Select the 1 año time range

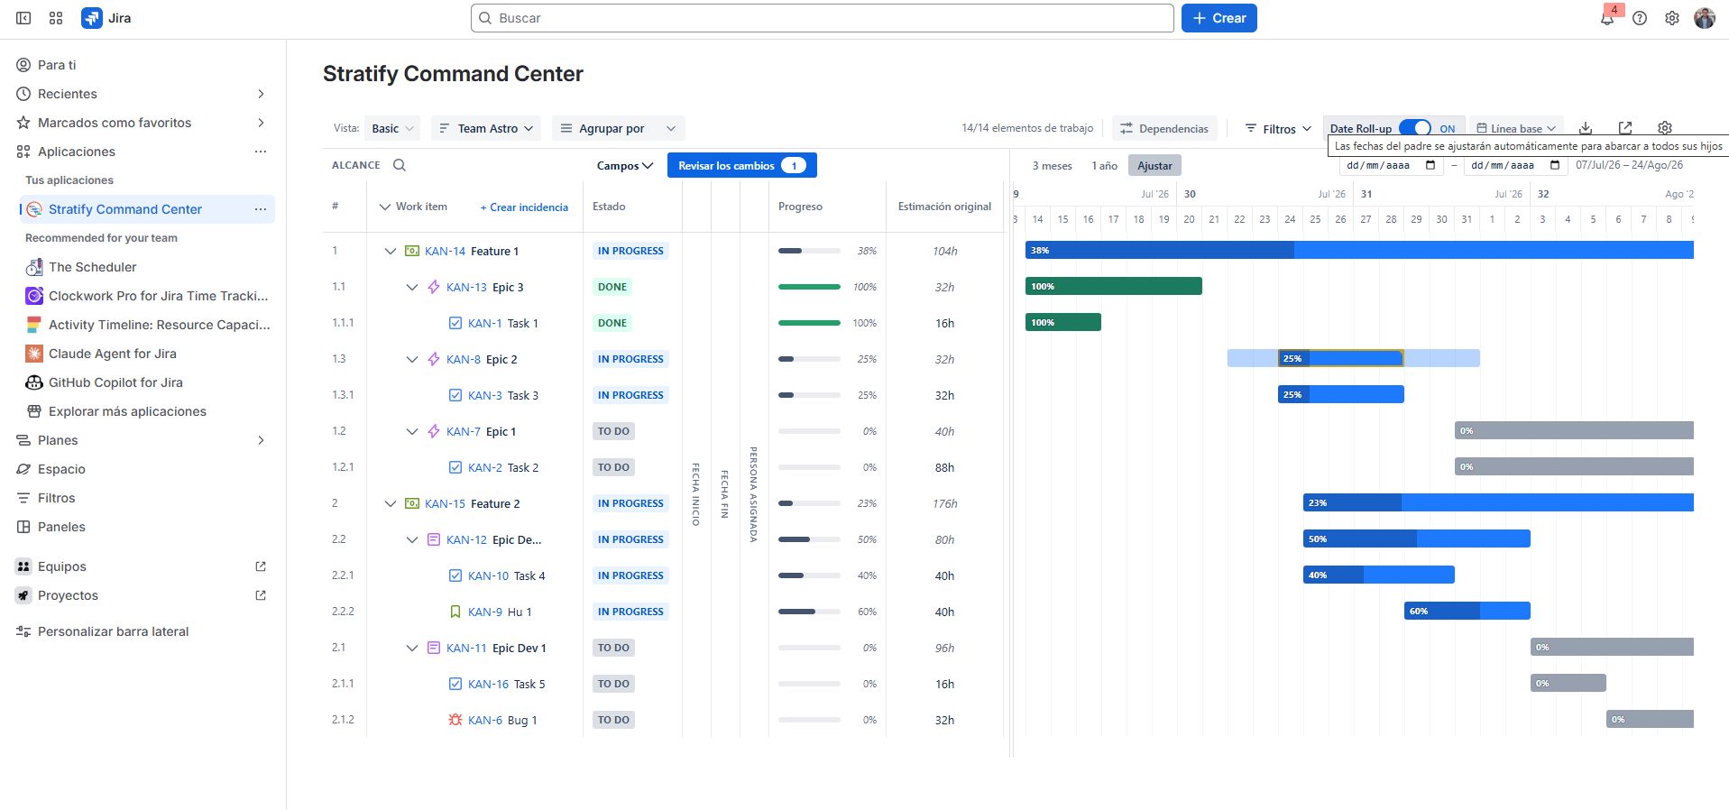coord(1105,165)
